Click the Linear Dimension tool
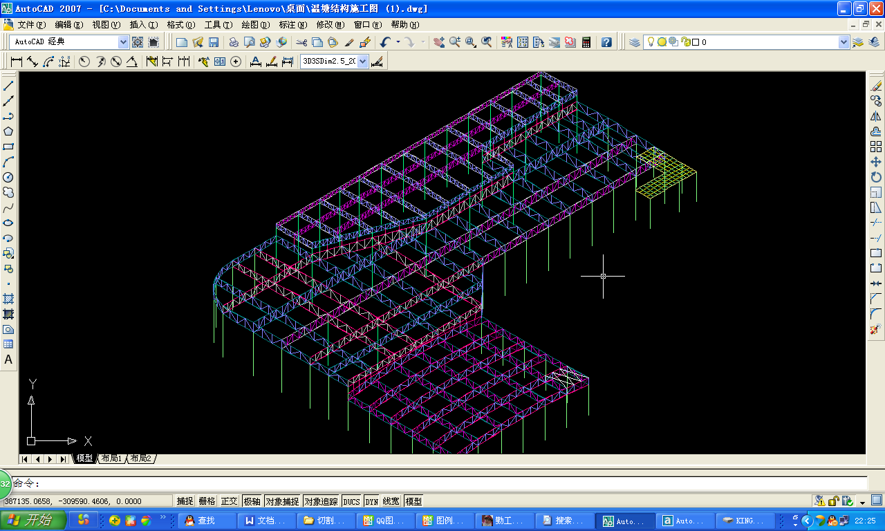The image size is (885, 531). click(17, 62)
